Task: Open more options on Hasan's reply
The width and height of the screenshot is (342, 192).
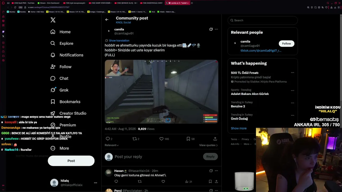Action: tap(216, 171)
